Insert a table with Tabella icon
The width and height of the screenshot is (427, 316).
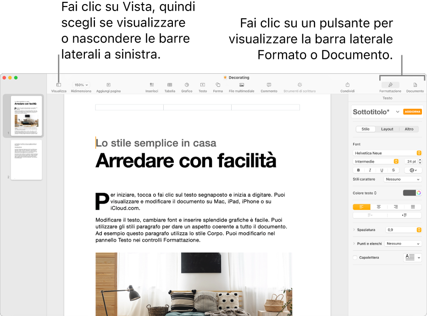[x=170, y=85]
